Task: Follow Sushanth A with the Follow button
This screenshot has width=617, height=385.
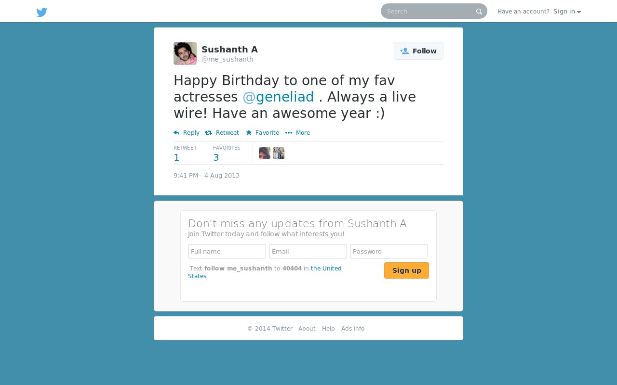Action: (x=418, y=51)
